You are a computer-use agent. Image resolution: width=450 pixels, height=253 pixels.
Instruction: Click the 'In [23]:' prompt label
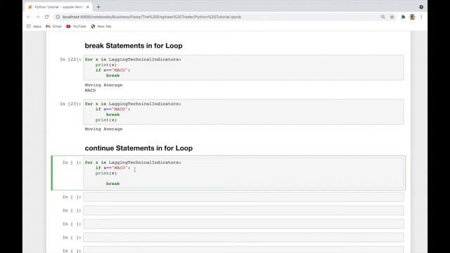click(70, 104)
